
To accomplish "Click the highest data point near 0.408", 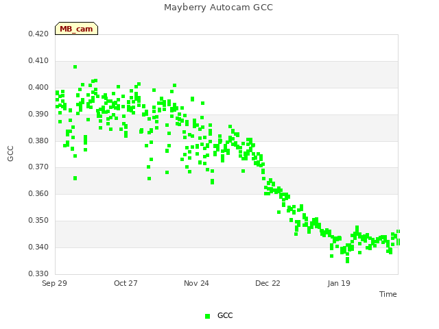I will [x=75, y=67].
